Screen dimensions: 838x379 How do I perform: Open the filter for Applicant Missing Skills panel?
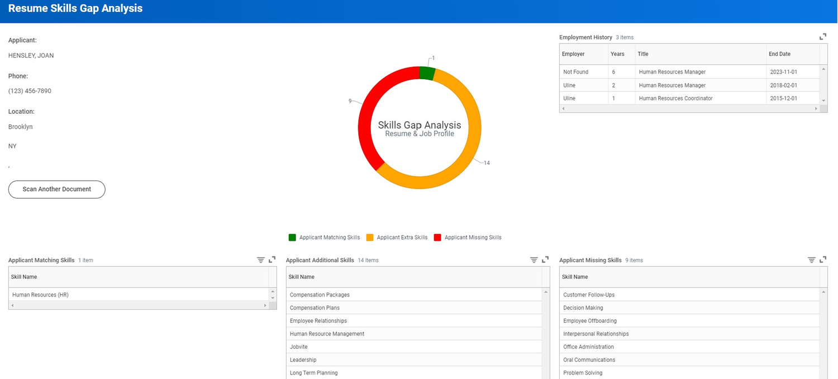811,259
